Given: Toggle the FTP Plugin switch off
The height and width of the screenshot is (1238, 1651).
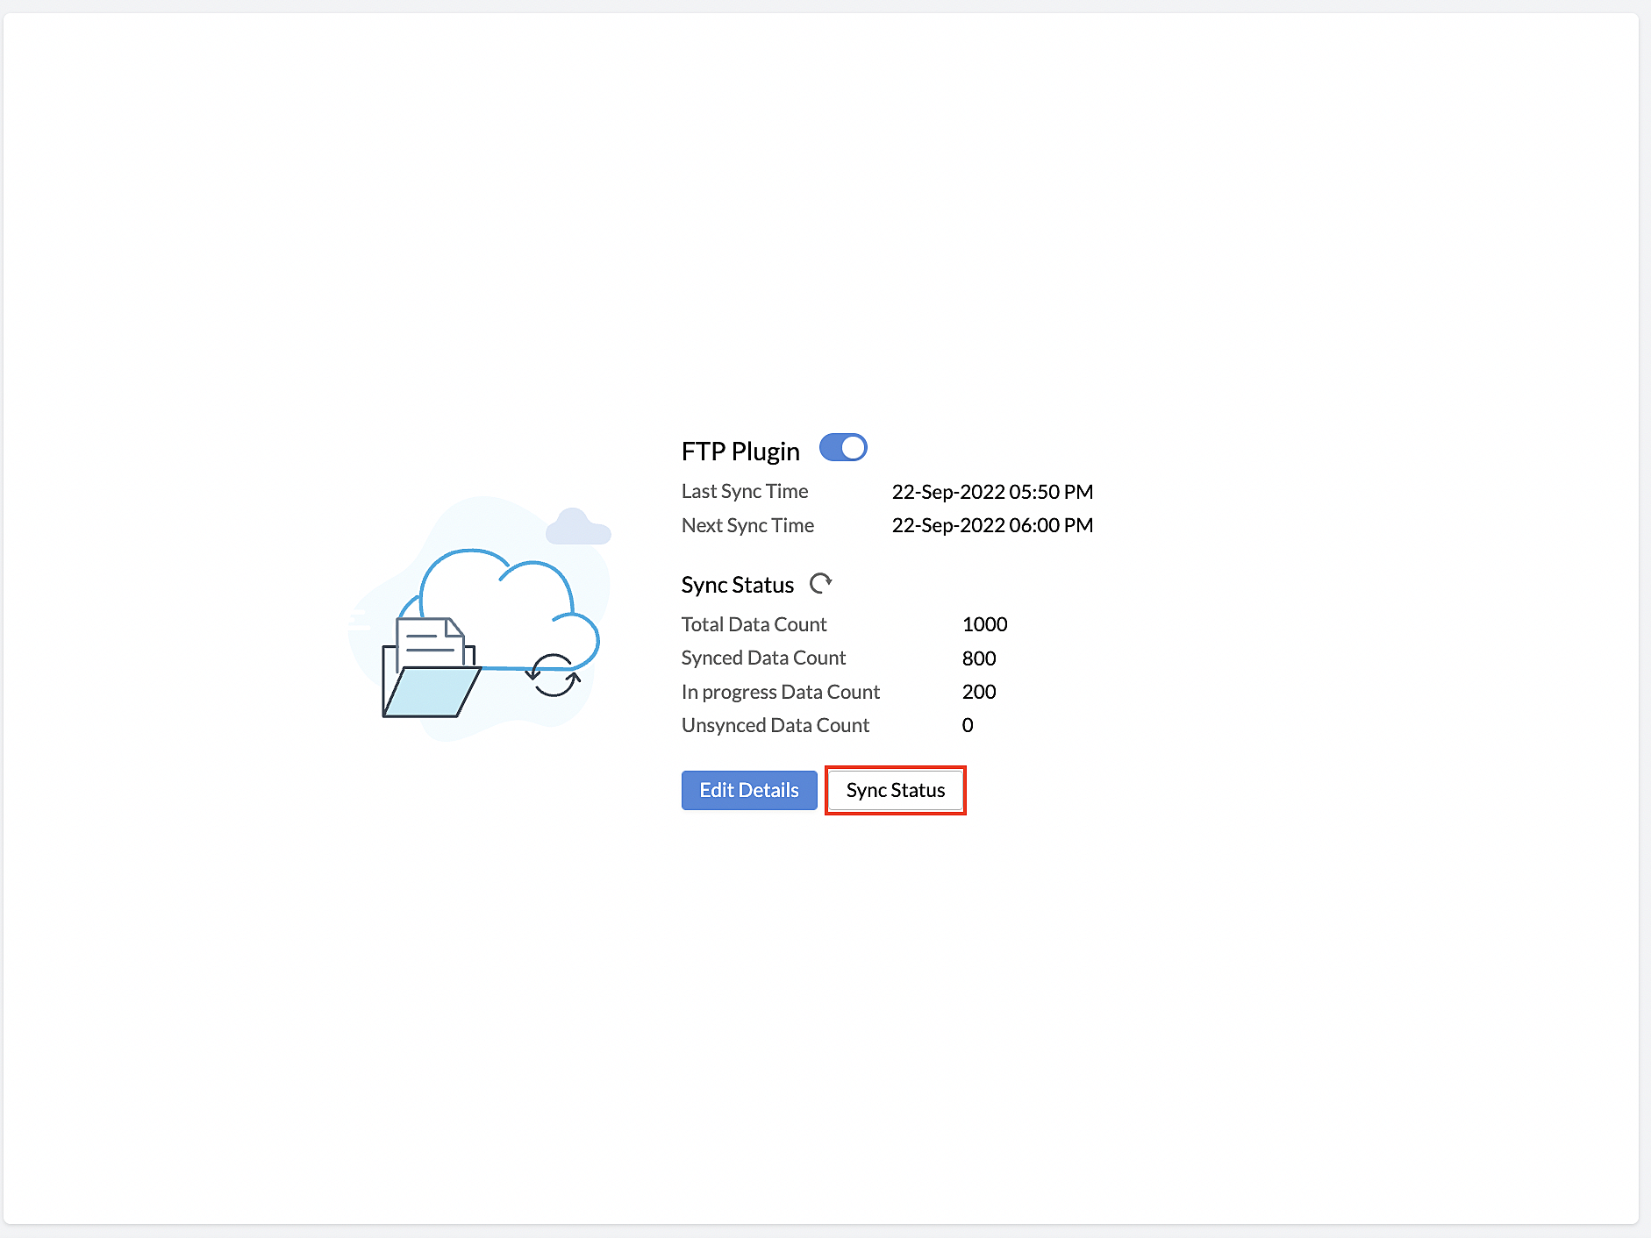Looking at the screenshot, I should point(843,447).
